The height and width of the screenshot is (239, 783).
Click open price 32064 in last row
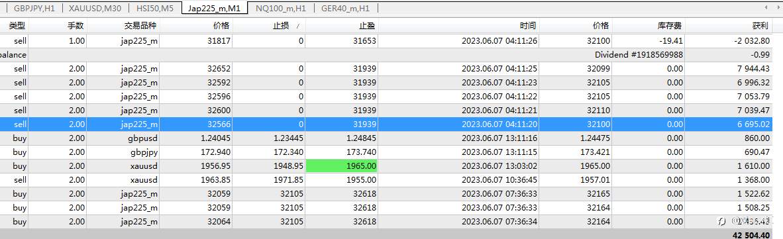(219, 222)
